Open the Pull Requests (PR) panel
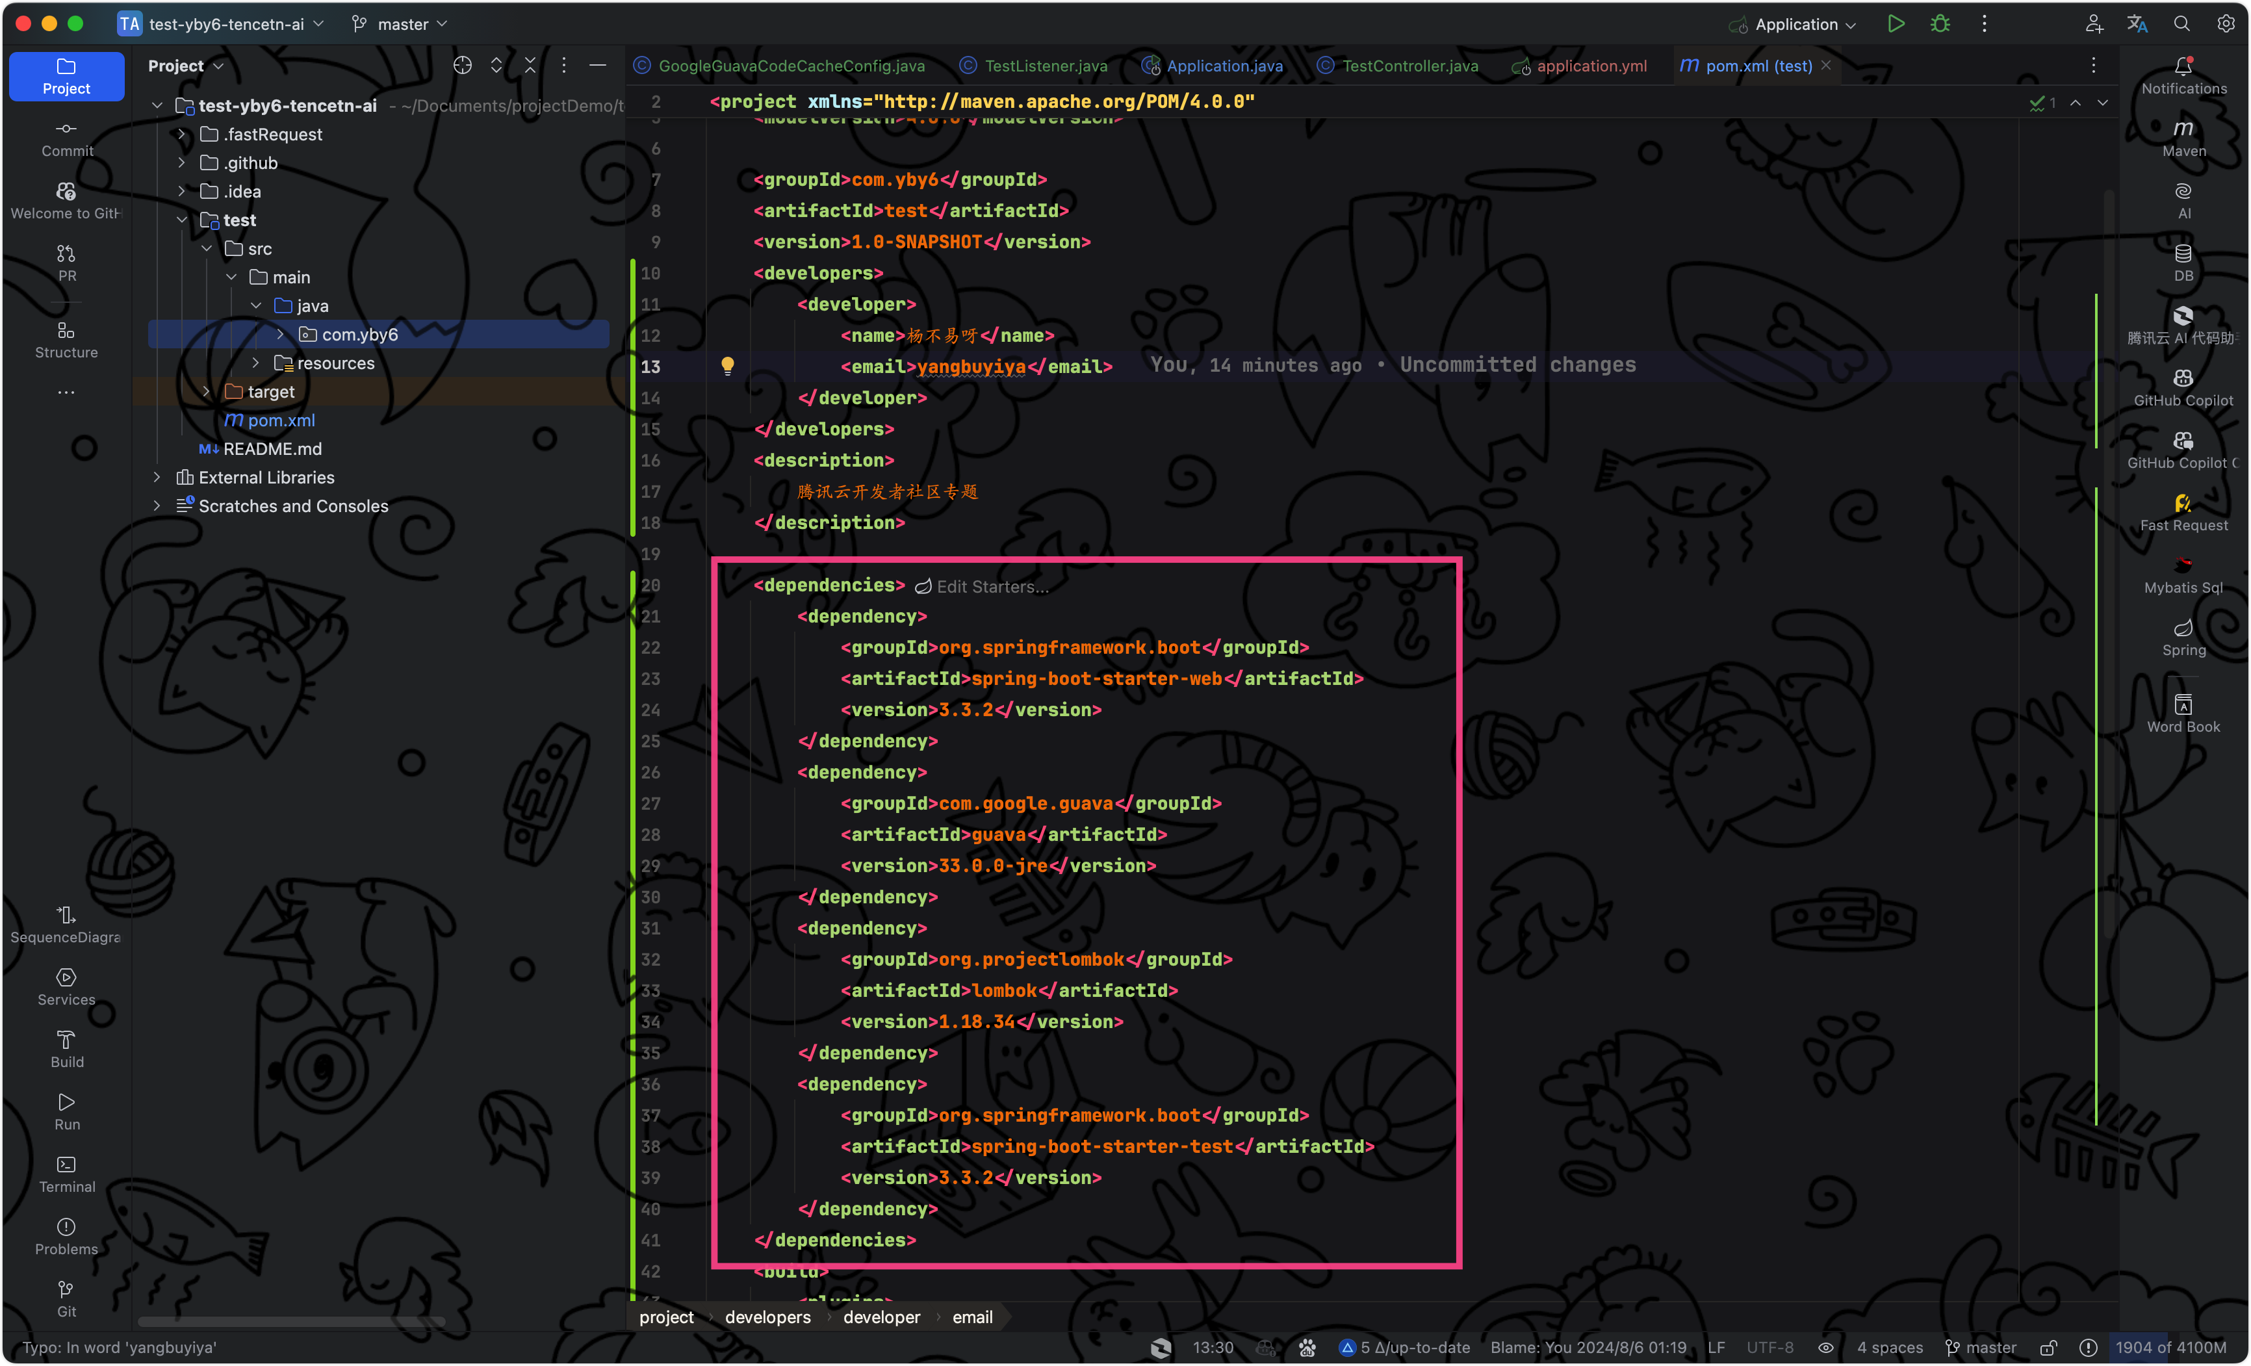This screenshot has height=1366, width=2251. [67, 263]
